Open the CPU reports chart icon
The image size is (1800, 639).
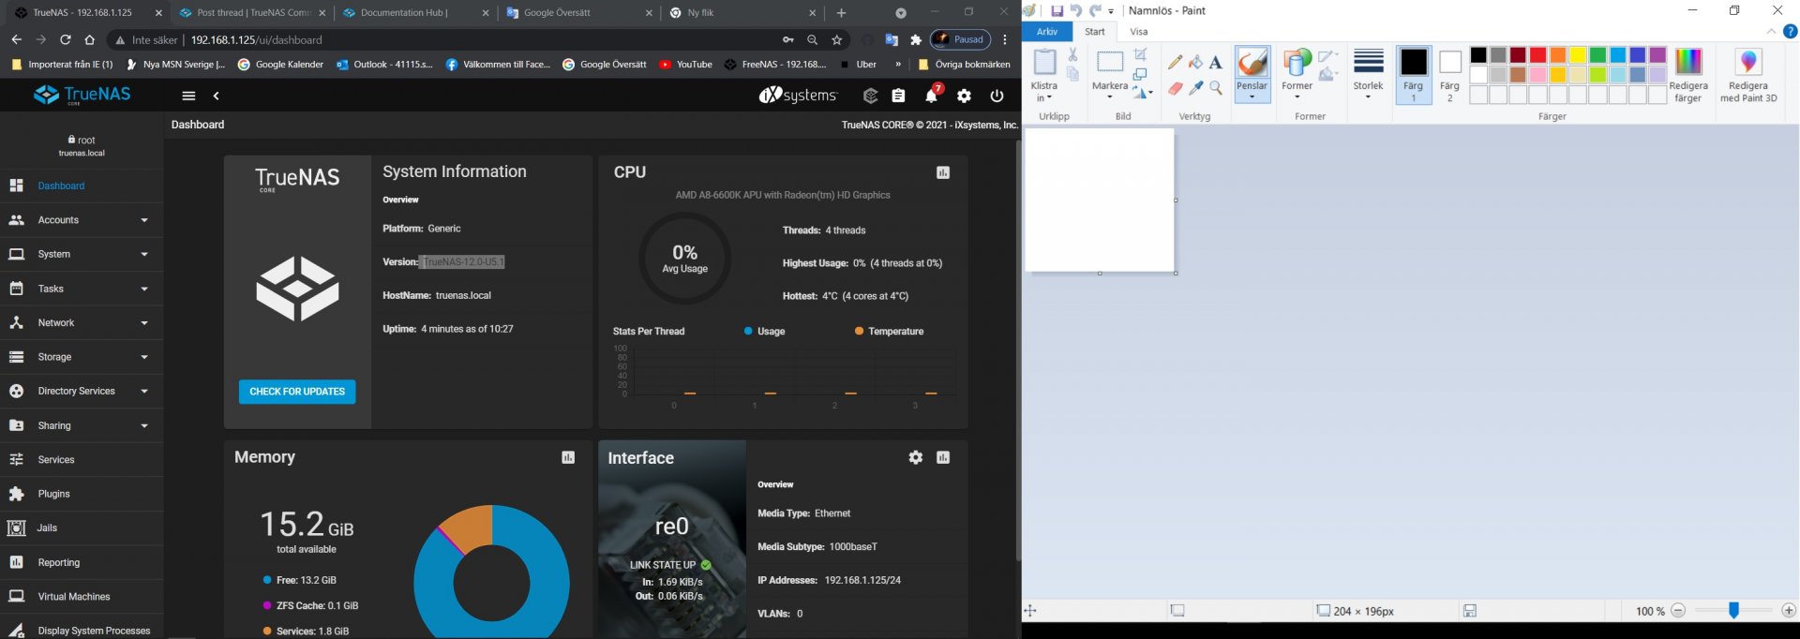click(x=943, y=172)
